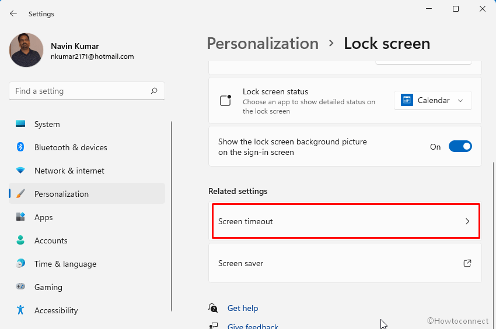Turn off lock screen background picture toggle

[460, 147]
